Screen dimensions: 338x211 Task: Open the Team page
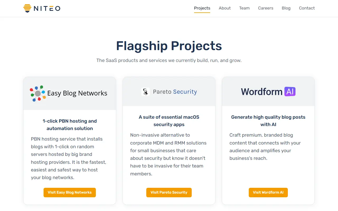coord(244,8)
